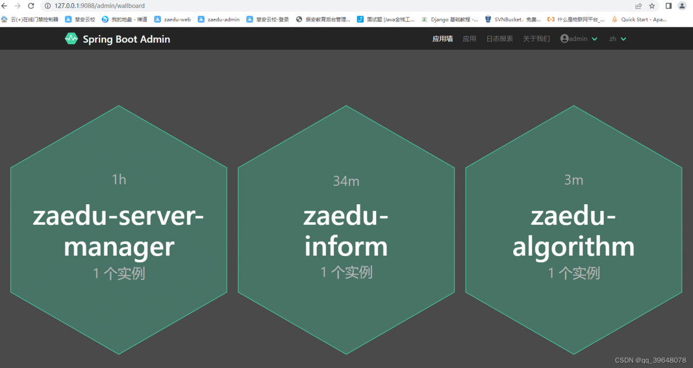Open the browser side panel icon
693x368 pixels.
click(669, 6)
